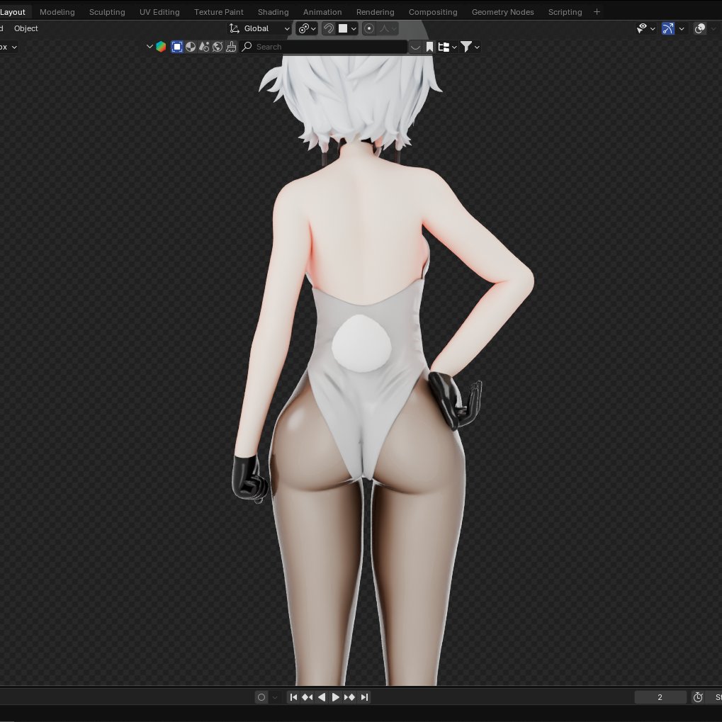Image resolution: width=722 pixels, height=722 pixels.
Task: Switch to the Geometry Nodes workspace
Action: pos(502,12)
